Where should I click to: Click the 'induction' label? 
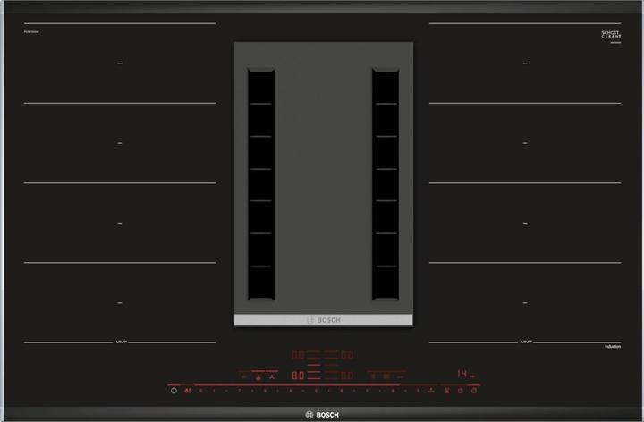click(613, 347)
